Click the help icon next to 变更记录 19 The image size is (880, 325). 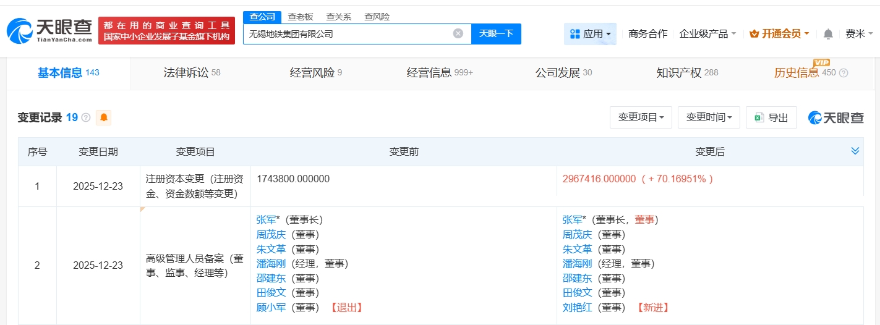[86, 117]
